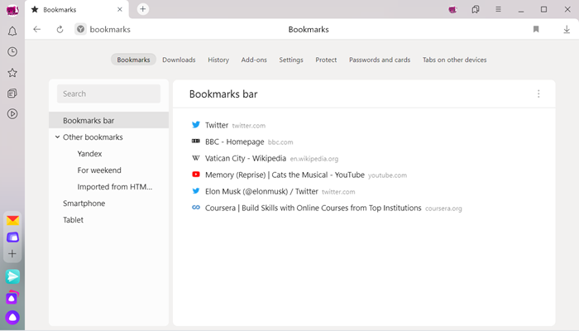The height and width of the screenshot is (331, 579).
Task: Open notifications bell in sidebar
Action: 12,31
